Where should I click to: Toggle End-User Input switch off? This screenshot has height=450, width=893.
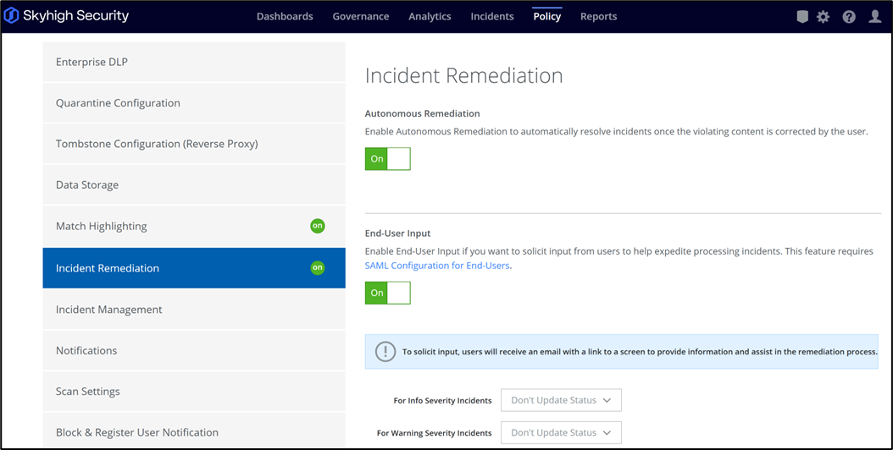(388, 293)
